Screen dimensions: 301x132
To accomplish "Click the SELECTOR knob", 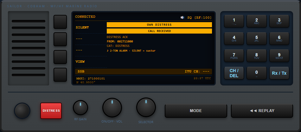I will coord(146,107).
